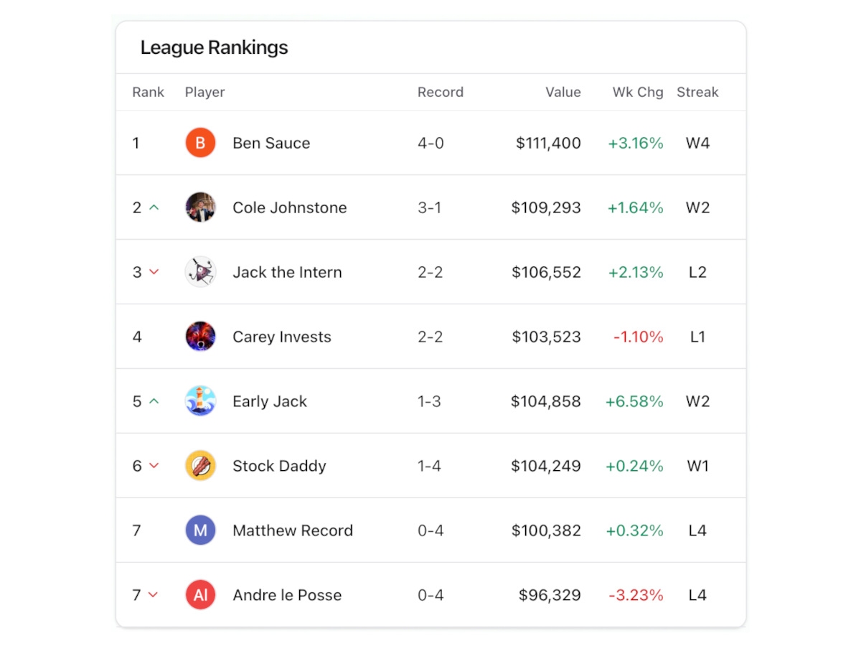The width and height of the screenshot is (861, 646).
Task: Click the down chevron next to rank 3
Action: 154,271
